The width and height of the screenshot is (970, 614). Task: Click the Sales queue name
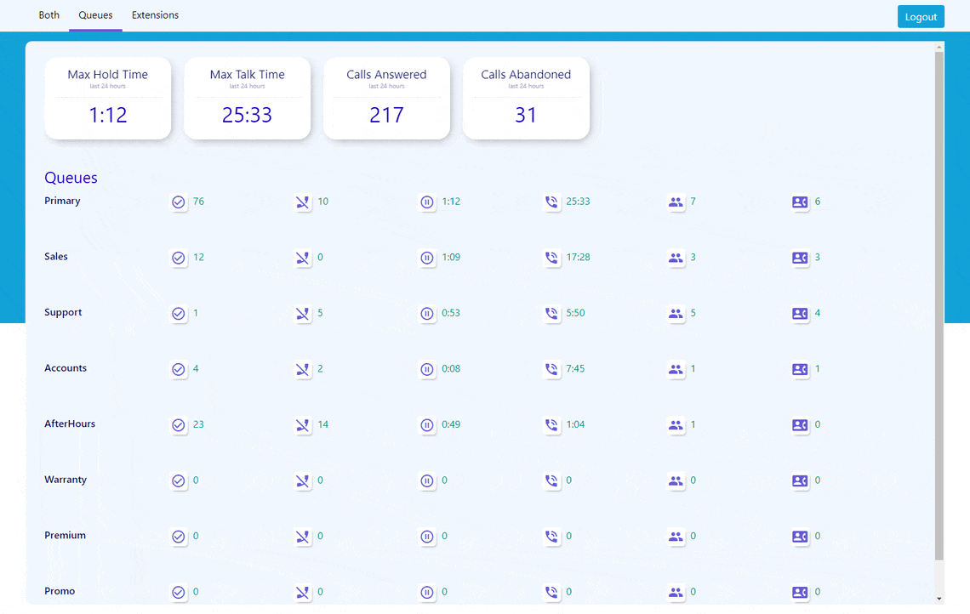[x=55, y=256]
